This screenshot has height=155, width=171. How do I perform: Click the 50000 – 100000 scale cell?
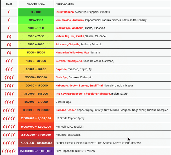(x=36, y=77)
